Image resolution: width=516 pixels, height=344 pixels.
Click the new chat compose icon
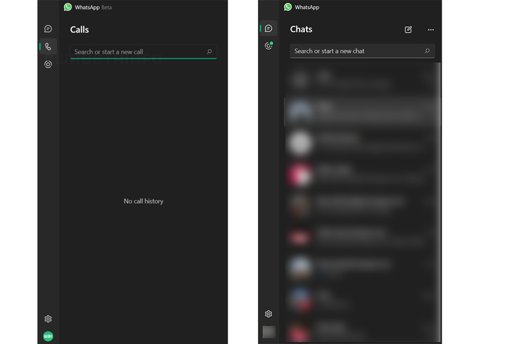[x=408, y=30]
